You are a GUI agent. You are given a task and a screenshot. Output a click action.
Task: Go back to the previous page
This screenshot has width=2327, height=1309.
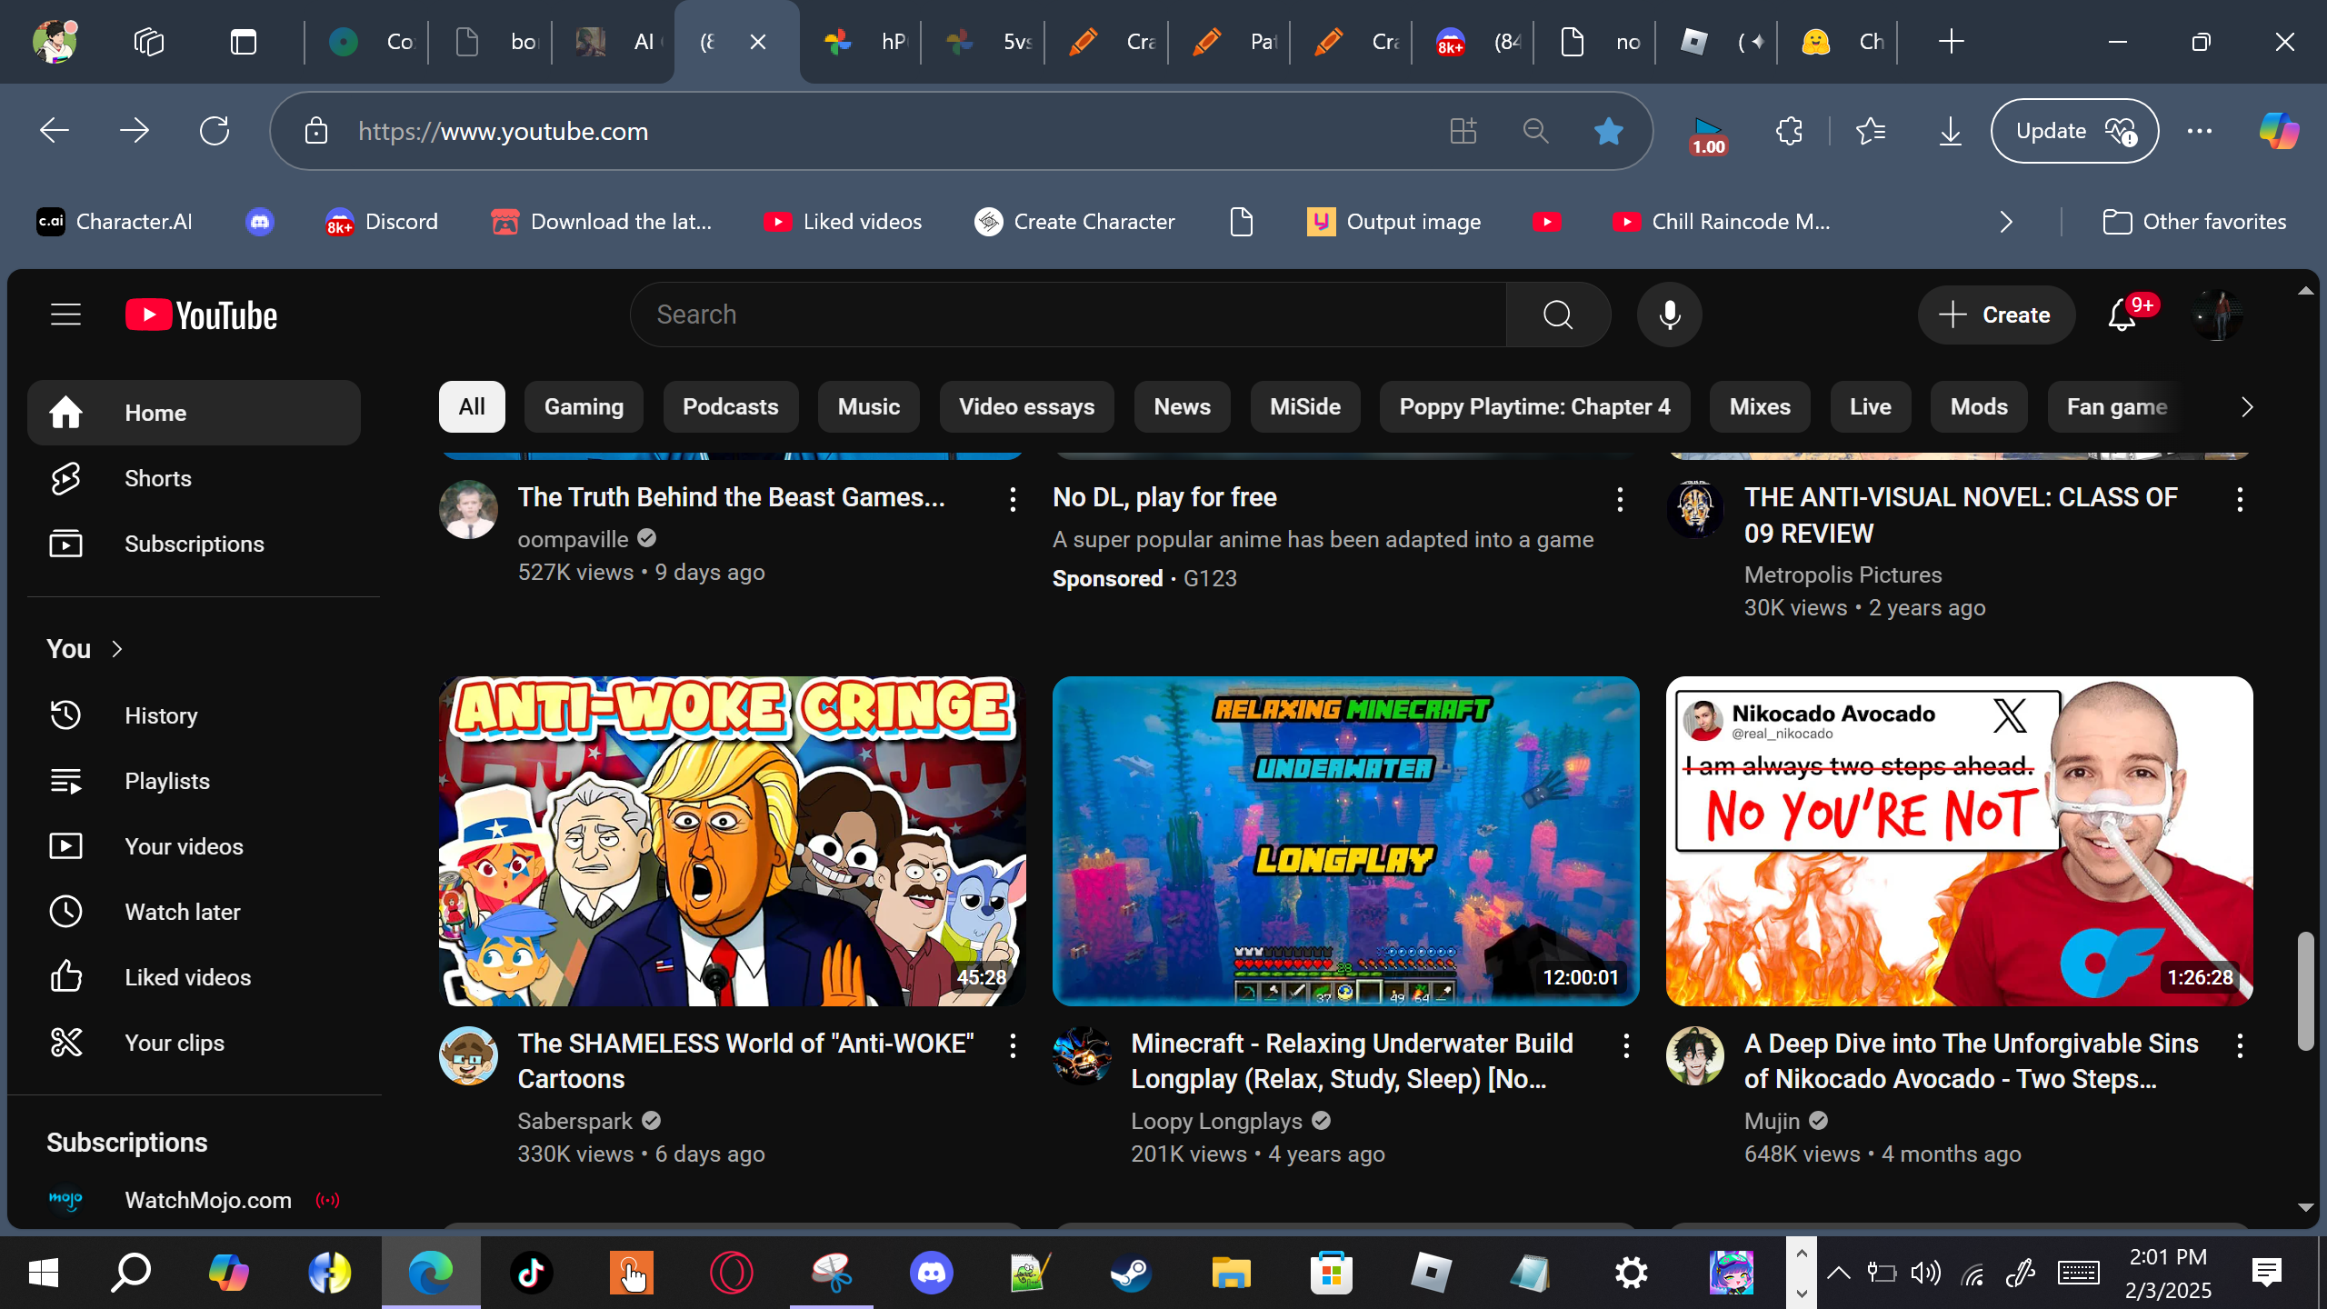(x=55, y=131)
